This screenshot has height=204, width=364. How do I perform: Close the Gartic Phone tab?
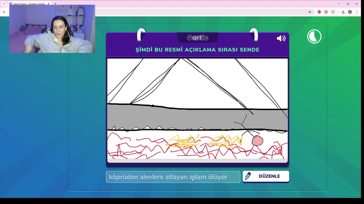click(48, 4)
